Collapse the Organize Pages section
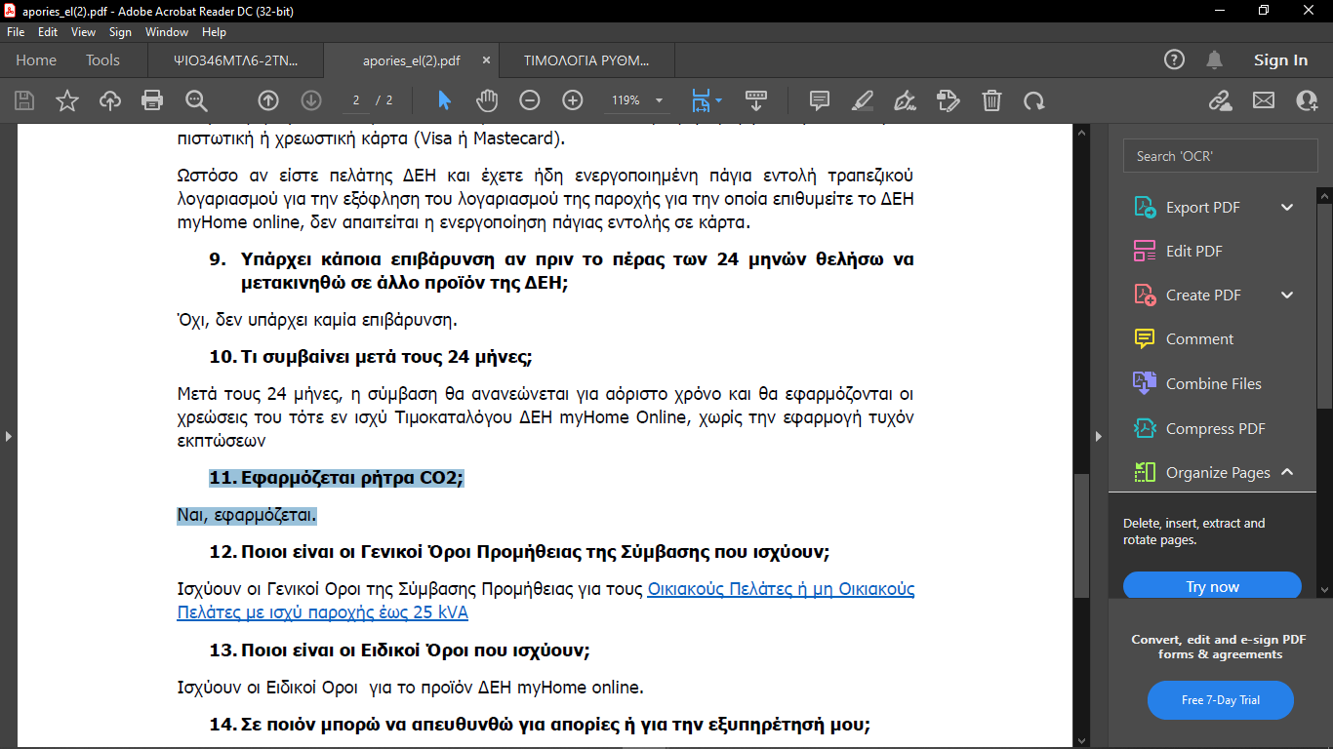This screenshot has height=749, width=1333. (1287, 472)
